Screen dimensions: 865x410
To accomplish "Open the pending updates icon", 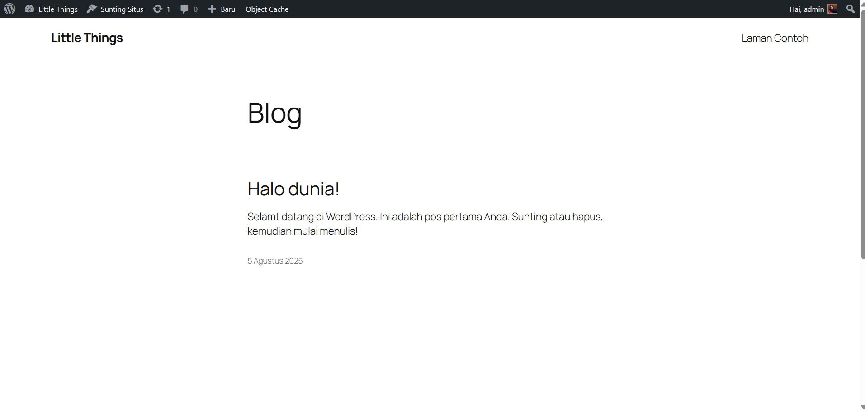I will [x=157, y=9].
